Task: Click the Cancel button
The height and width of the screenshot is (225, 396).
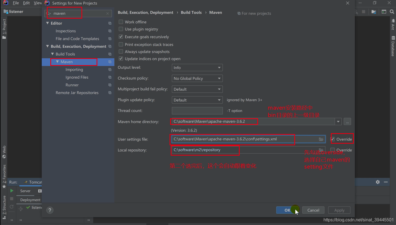Action: 313,210
